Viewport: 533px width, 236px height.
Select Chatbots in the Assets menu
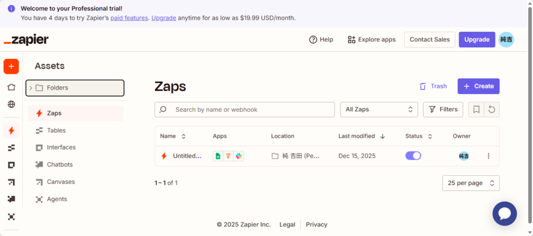[x=59, y=165]
